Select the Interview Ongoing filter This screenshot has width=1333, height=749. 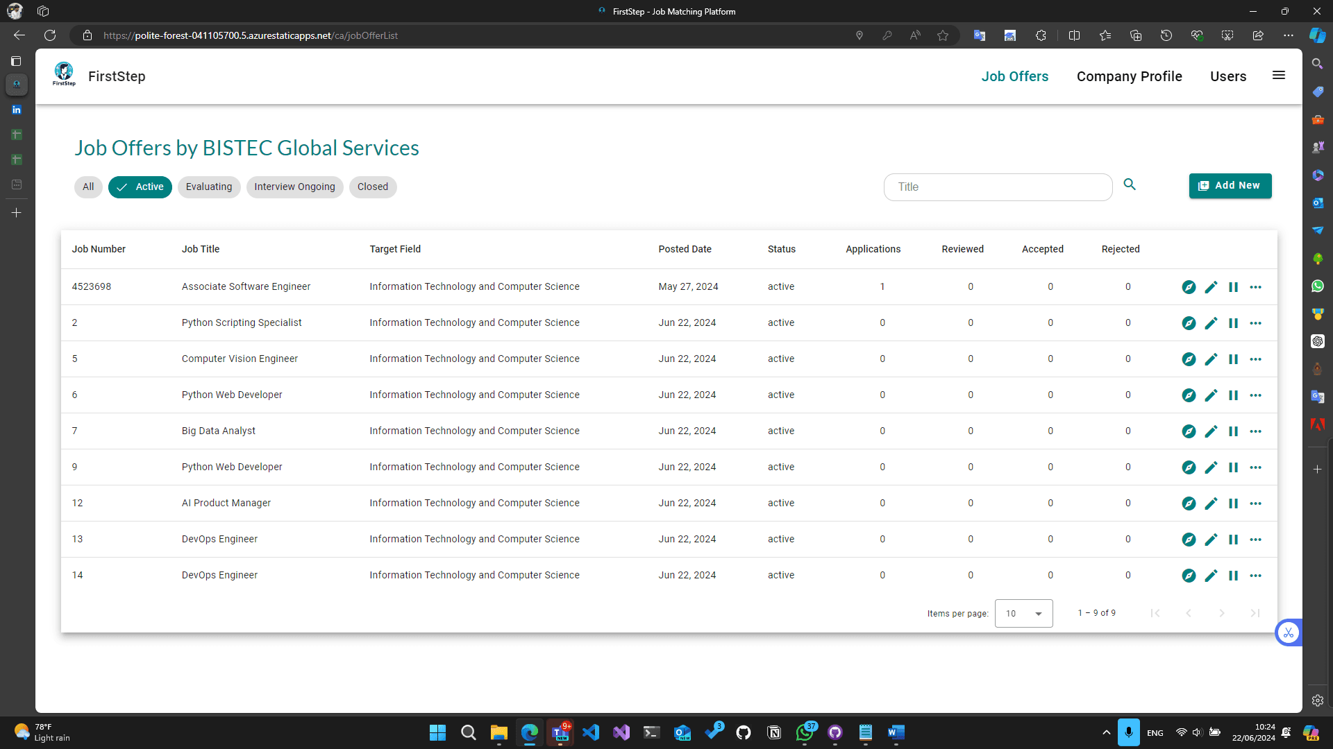pyautogui.click(x=294, y=187)
